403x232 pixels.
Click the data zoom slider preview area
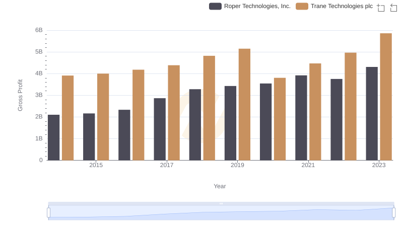coord(221,212)
